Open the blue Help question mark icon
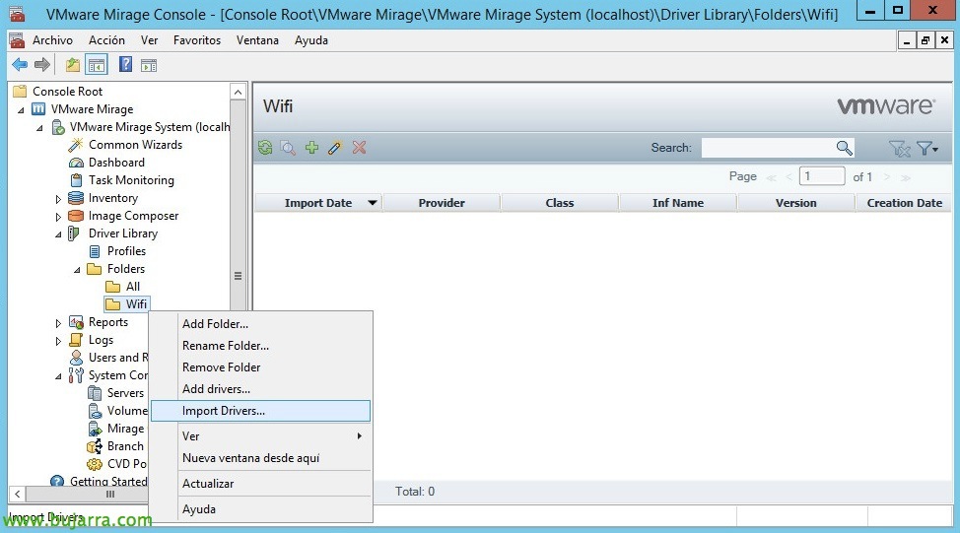Screen dimensions: 960x533 coord(125,64)
